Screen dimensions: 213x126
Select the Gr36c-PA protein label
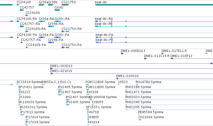pos(62,35)
